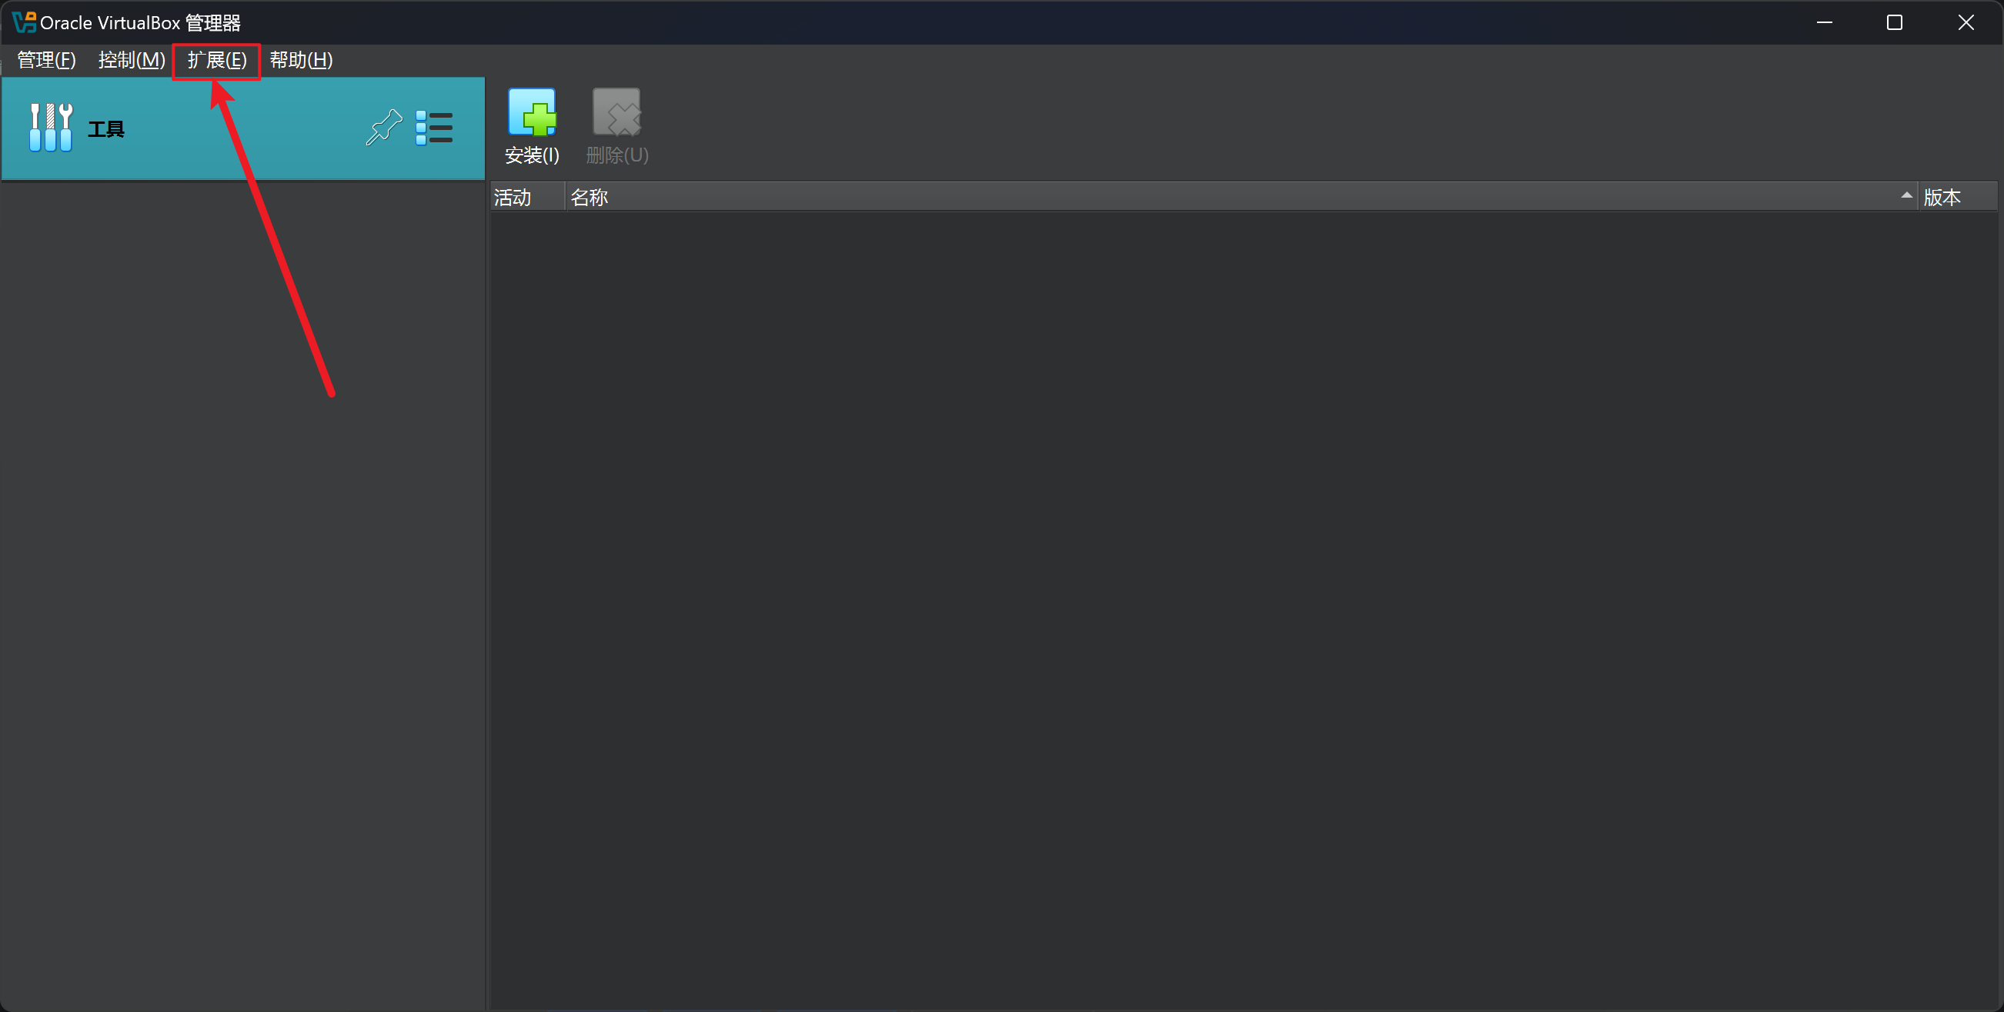Sort by the 名称 column header
This screenshot has width=2004, height=1012.
589,198
